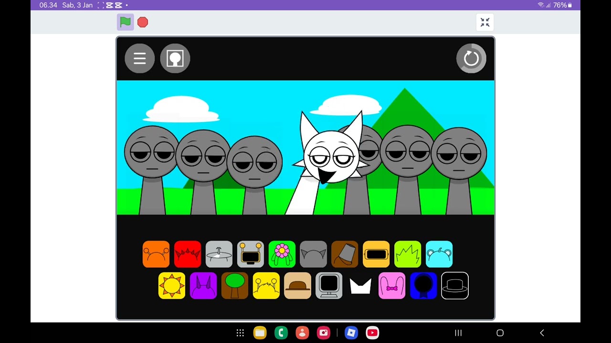Select the purple horned character icon

point(203,285)
